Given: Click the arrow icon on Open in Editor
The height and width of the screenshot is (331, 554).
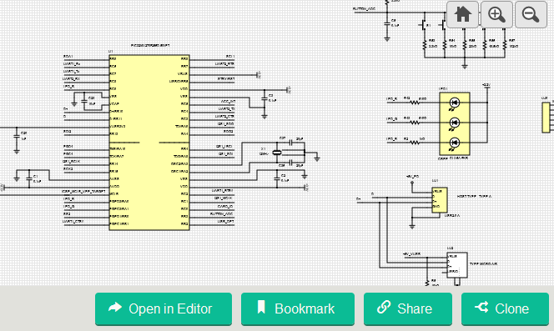Looking at the screenshot, I should coord(115,308).
